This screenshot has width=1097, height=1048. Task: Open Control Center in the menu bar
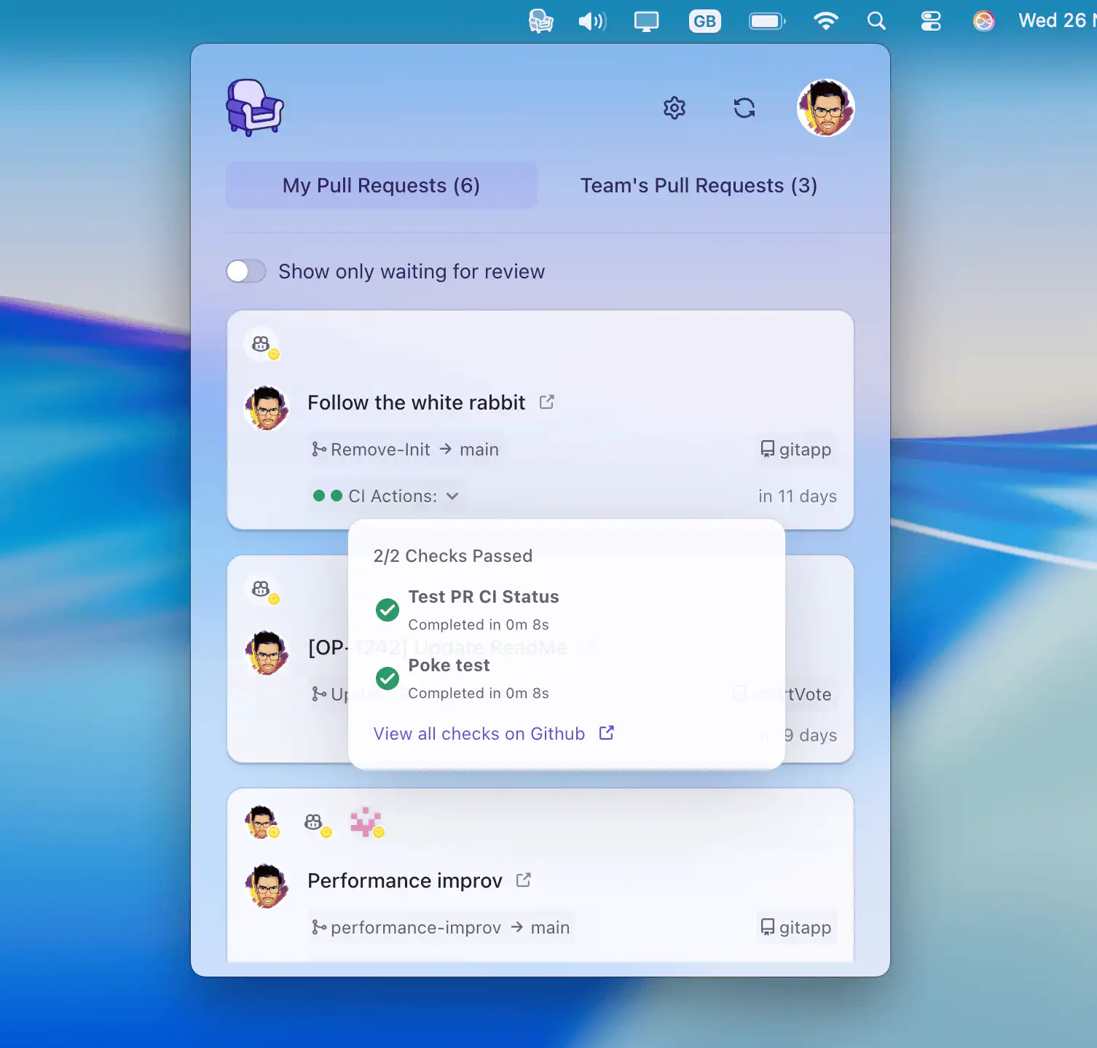pos(930,21)
